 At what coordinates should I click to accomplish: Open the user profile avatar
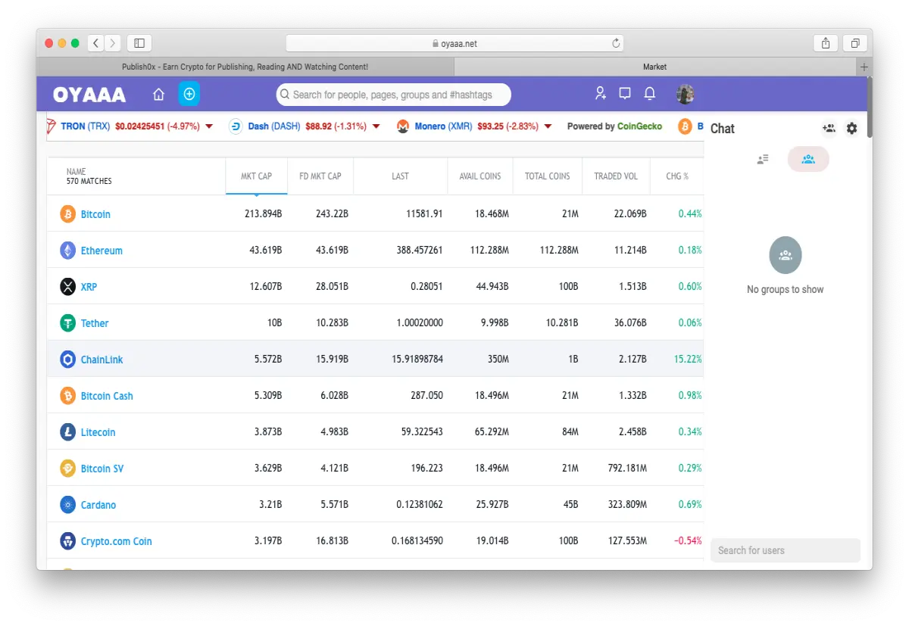(x=686, y=94)
